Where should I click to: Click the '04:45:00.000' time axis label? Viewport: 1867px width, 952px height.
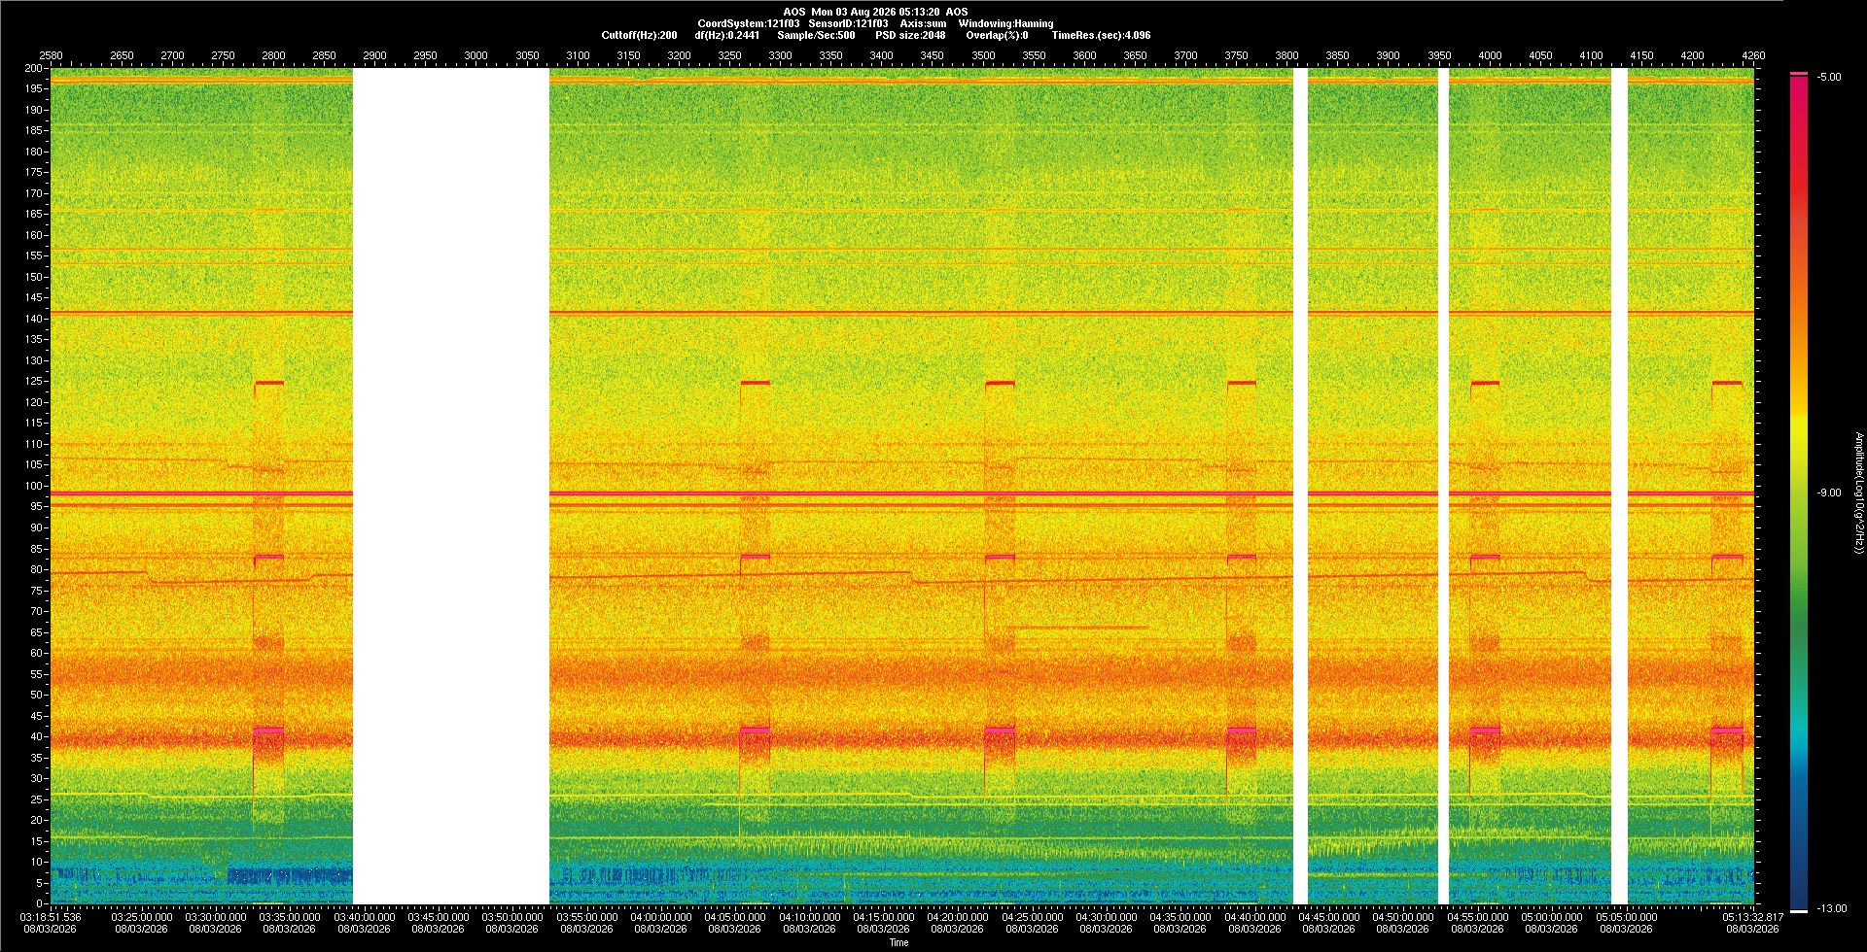(1328, 916)
